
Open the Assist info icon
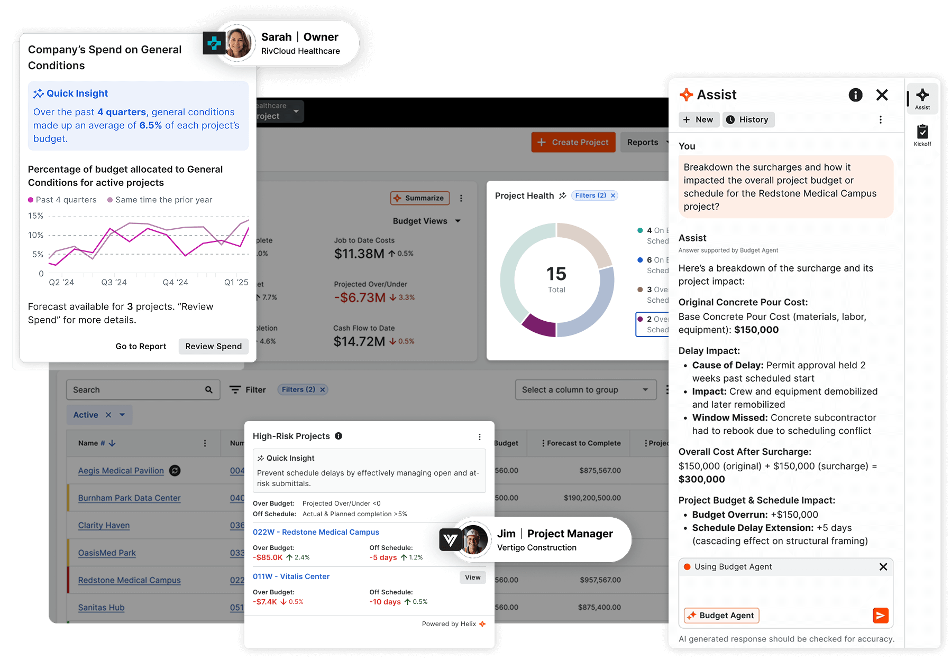coord(855,95)
